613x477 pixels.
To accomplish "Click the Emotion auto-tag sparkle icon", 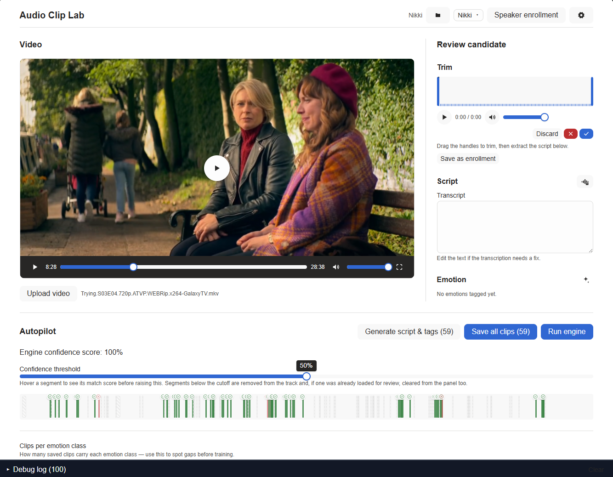I will click(586, 280).
